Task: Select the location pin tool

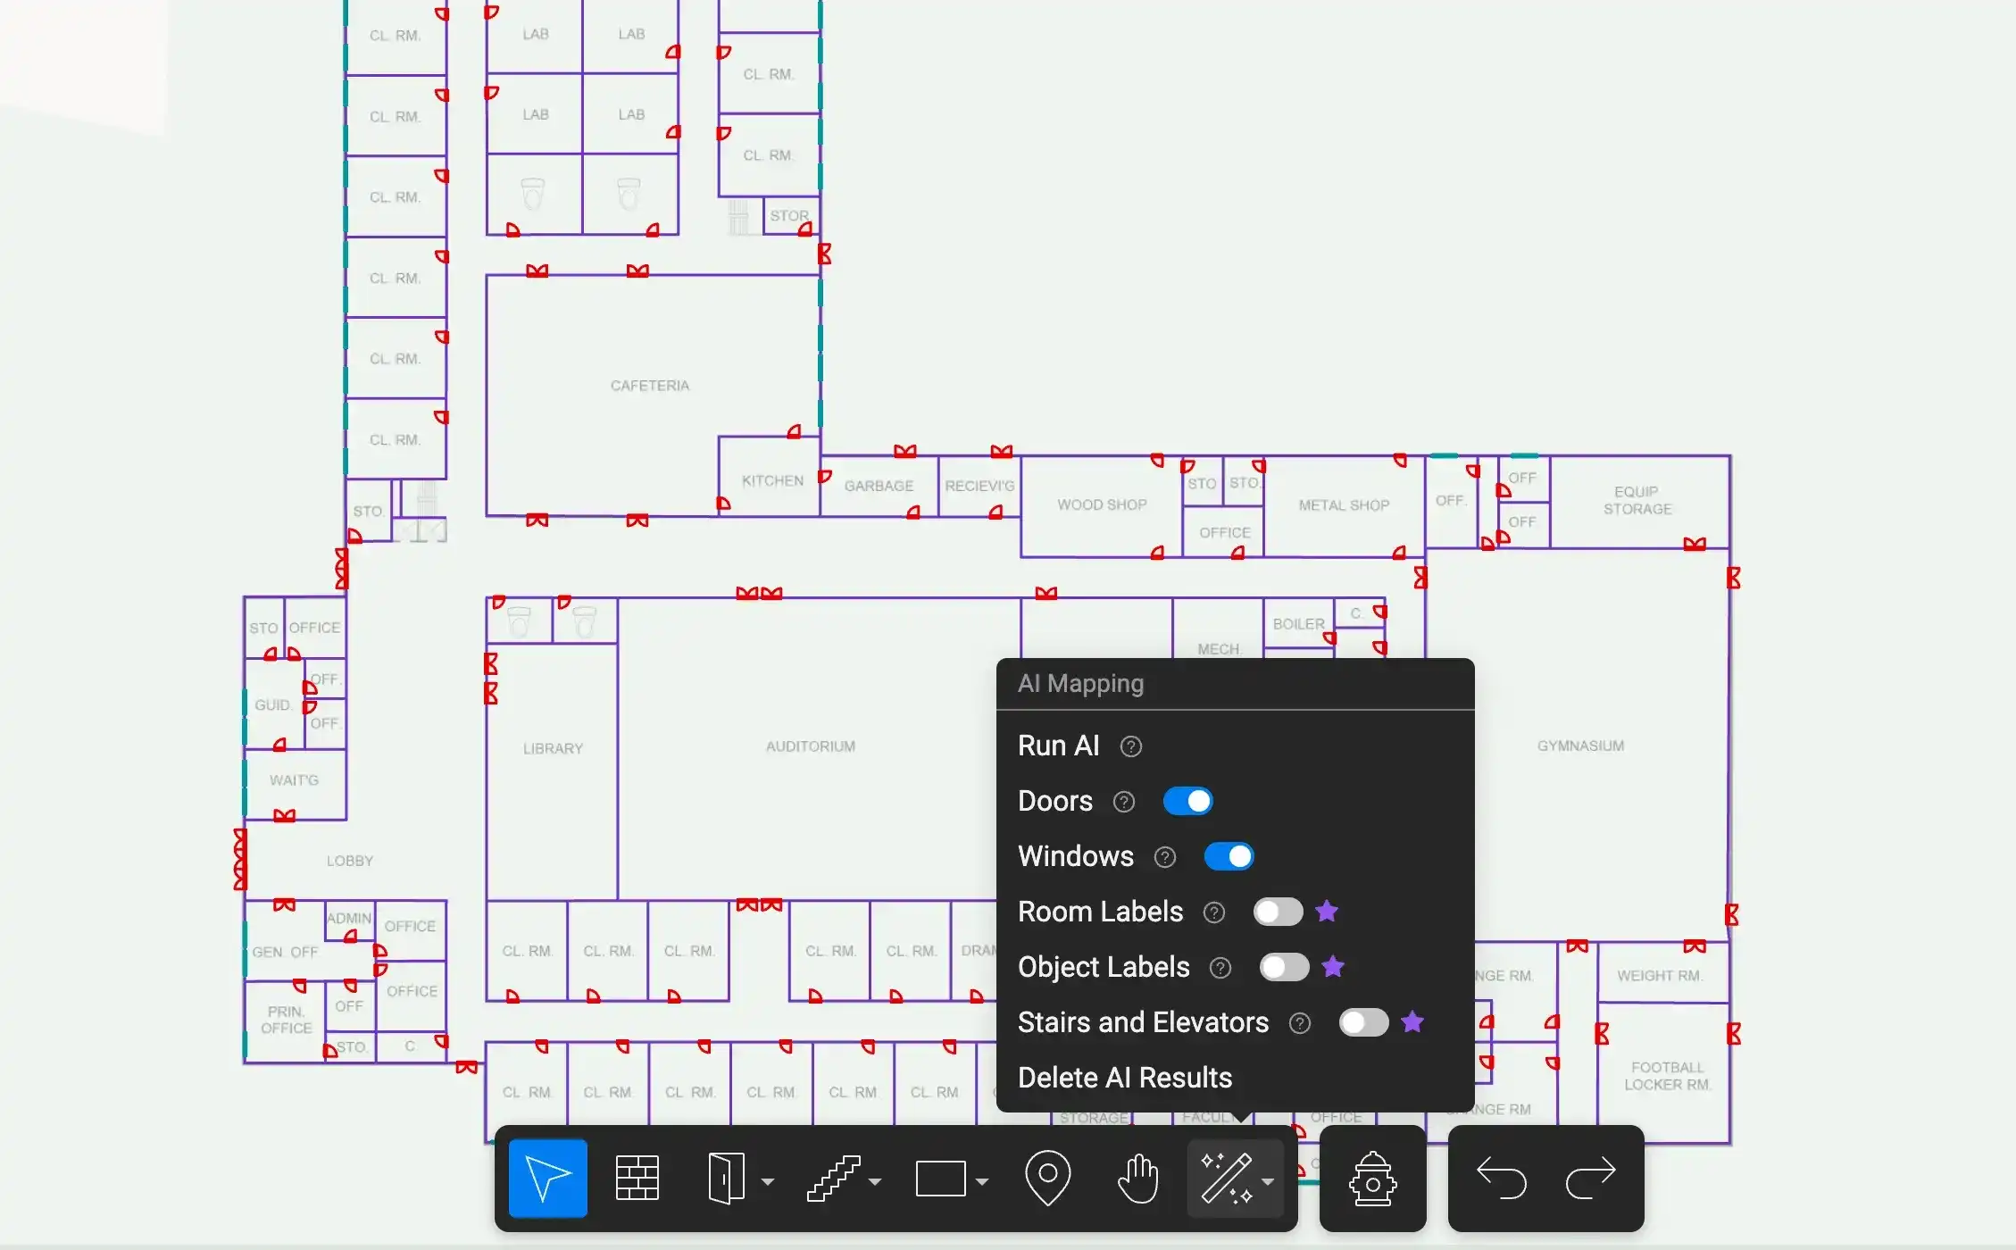Action: pos(1047,1178)
